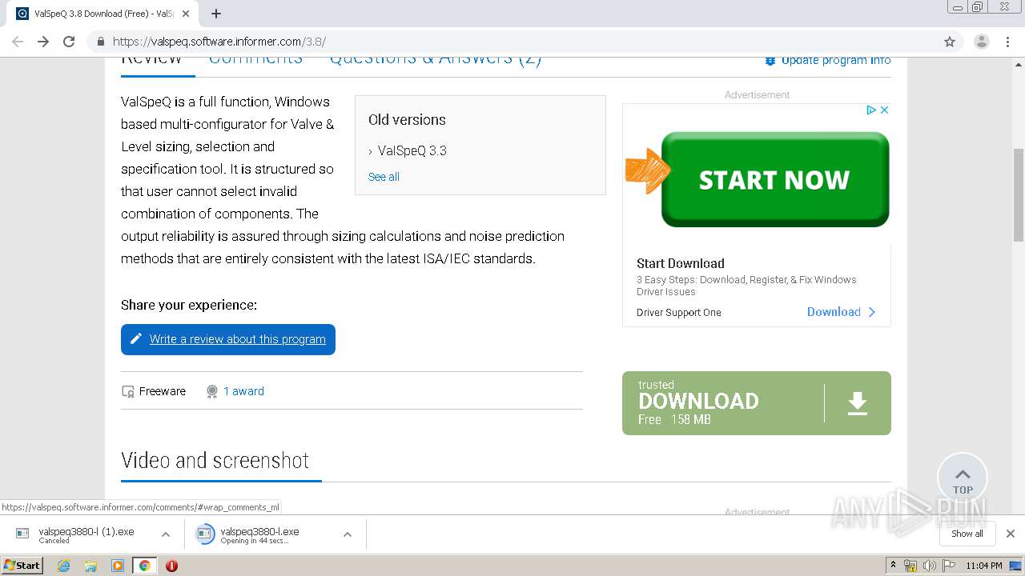Click the pencil icon on review button
Image resolution: width=1025 pixels, height=576 pixels.
coord(136,339)
